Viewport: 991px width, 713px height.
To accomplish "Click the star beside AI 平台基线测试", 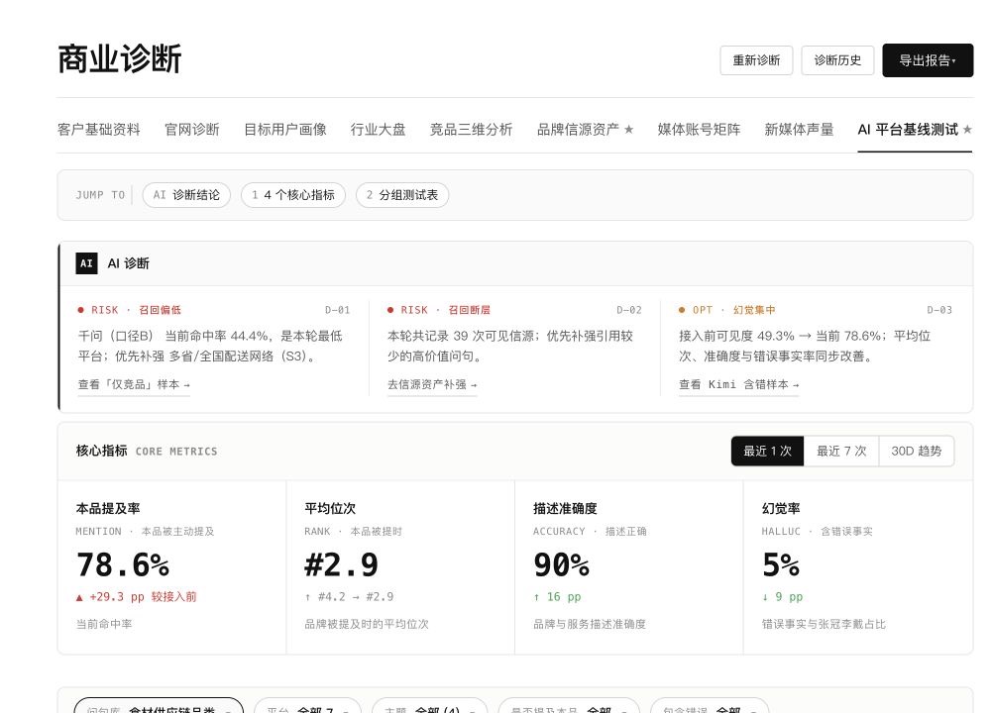I will [x=967, y=130].
